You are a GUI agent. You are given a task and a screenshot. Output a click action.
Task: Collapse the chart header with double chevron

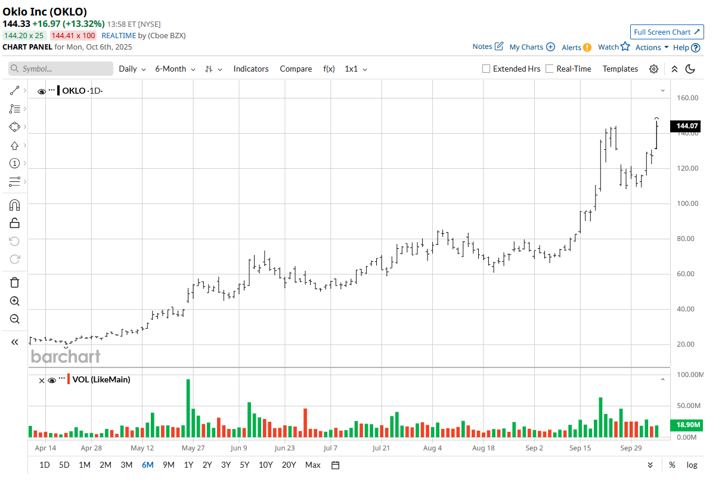[674, 69]
